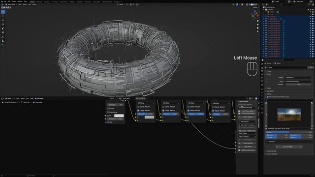Screen dimensions: 315x177
Task: Click the world Strength slider
Action: [298, 85]
